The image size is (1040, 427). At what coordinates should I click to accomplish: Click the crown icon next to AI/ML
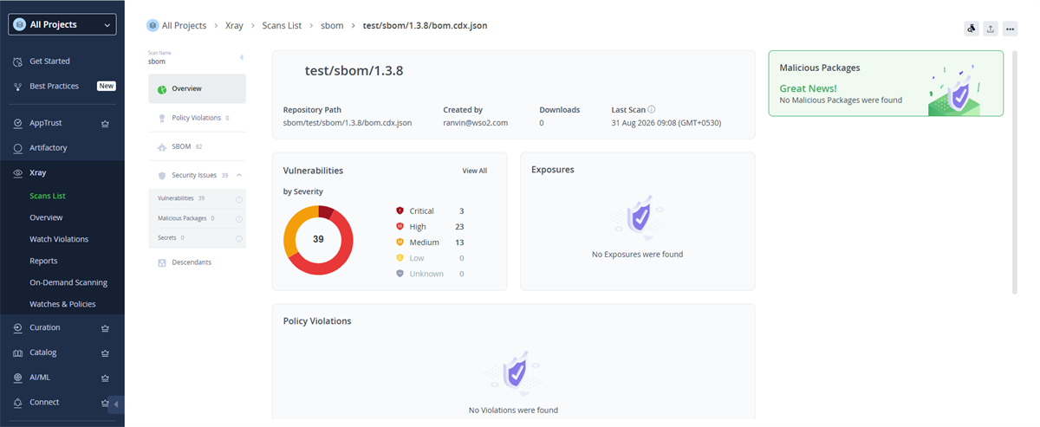[105, 378]
